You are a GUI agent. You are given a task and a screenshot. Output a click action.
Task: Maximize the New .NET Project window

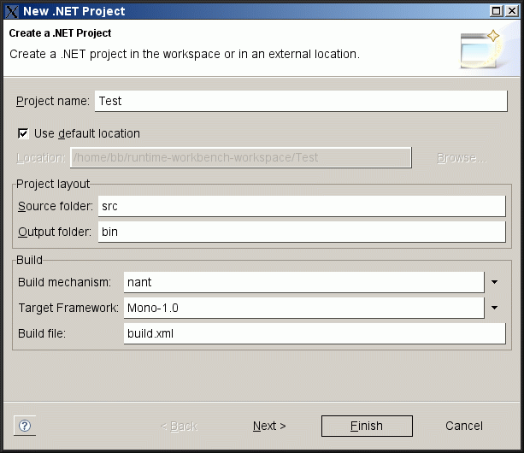[x=498, y=11]
